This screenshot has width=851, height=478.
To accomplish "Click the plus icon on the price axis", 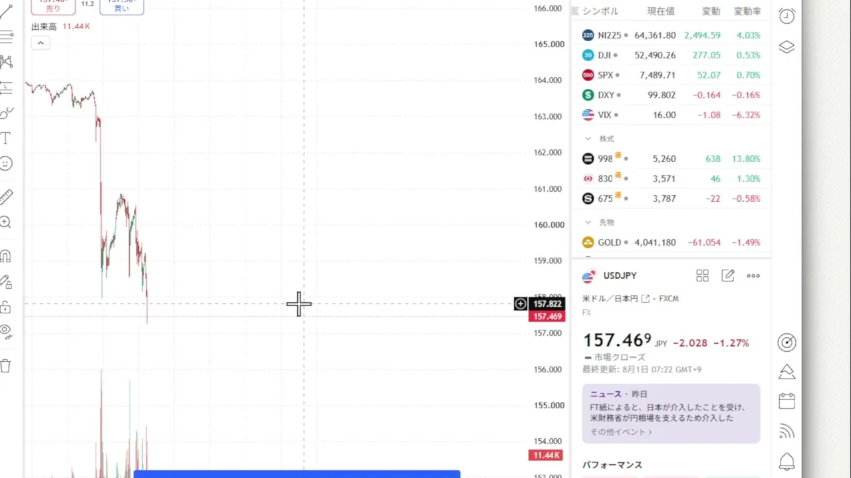I will pos(520,304).
